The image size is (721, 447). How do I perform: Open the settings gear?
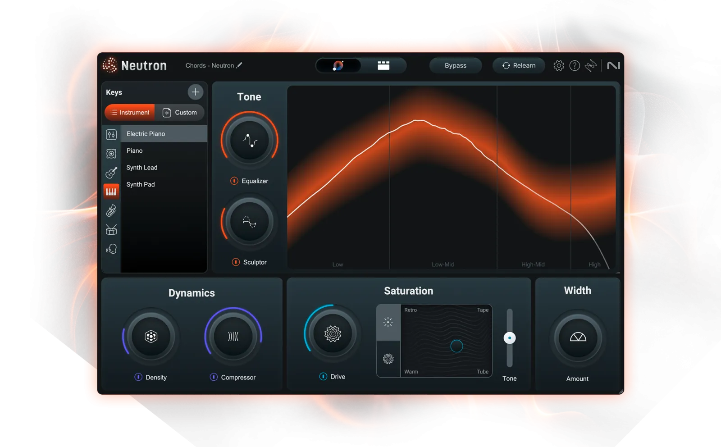click(x=559, y=65)
